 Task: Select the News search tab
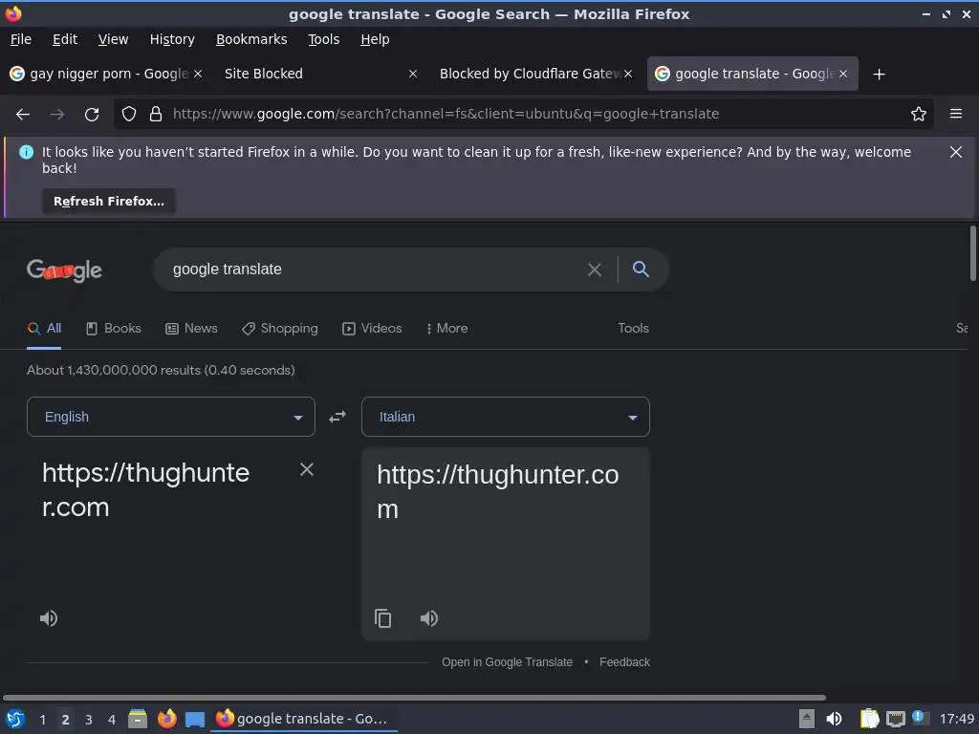191,329
